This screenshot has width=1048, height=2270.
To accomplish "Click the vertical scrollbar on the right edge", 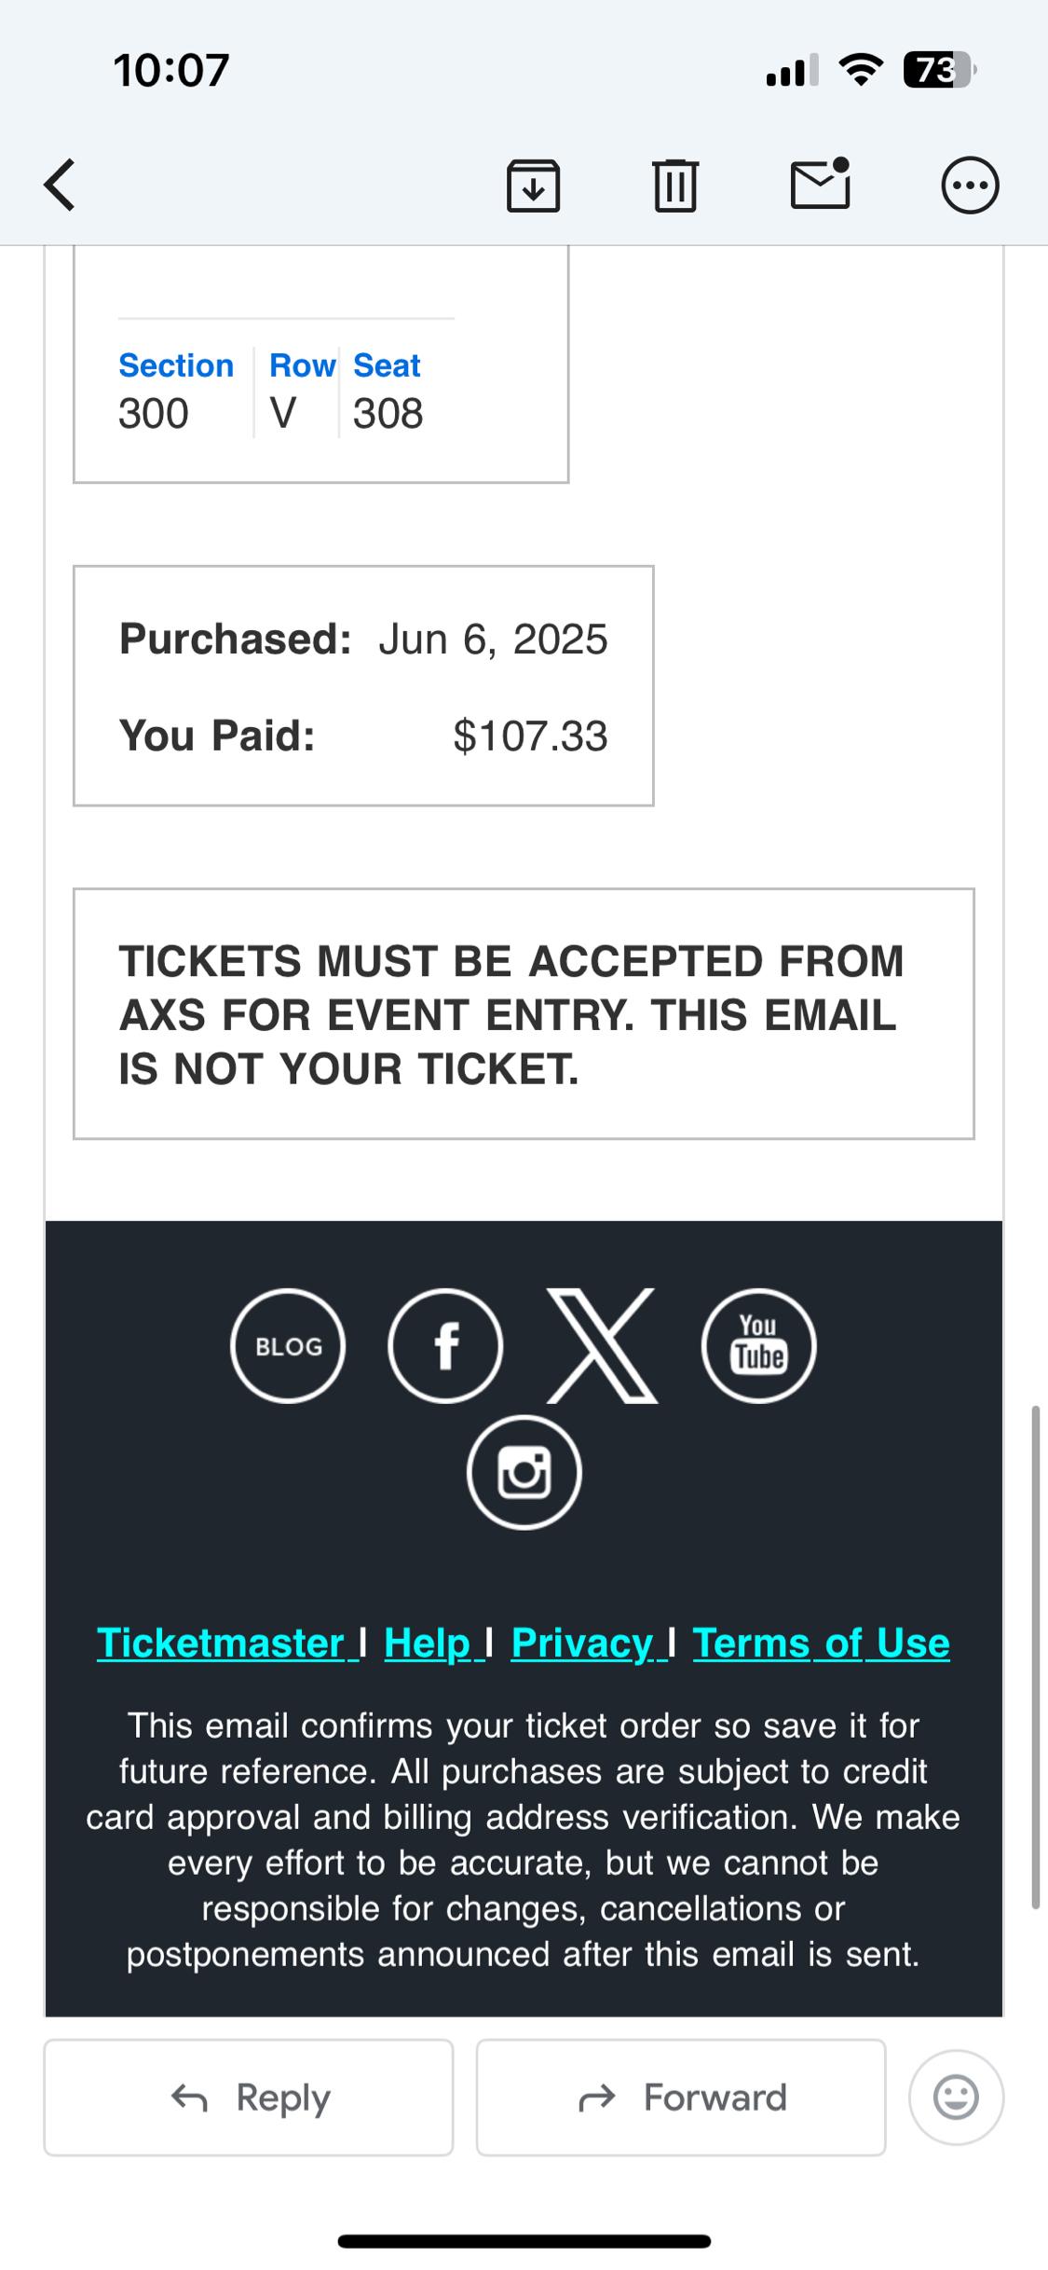I will [x=1035, y=1659].
